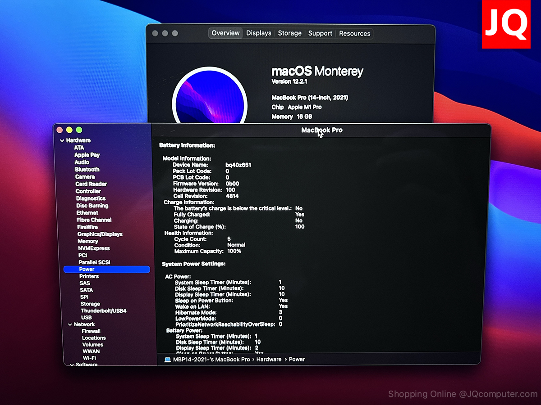This screenshot has width=541, height=405.
Task: Open Volumes under Network
Action: (93, 345)
